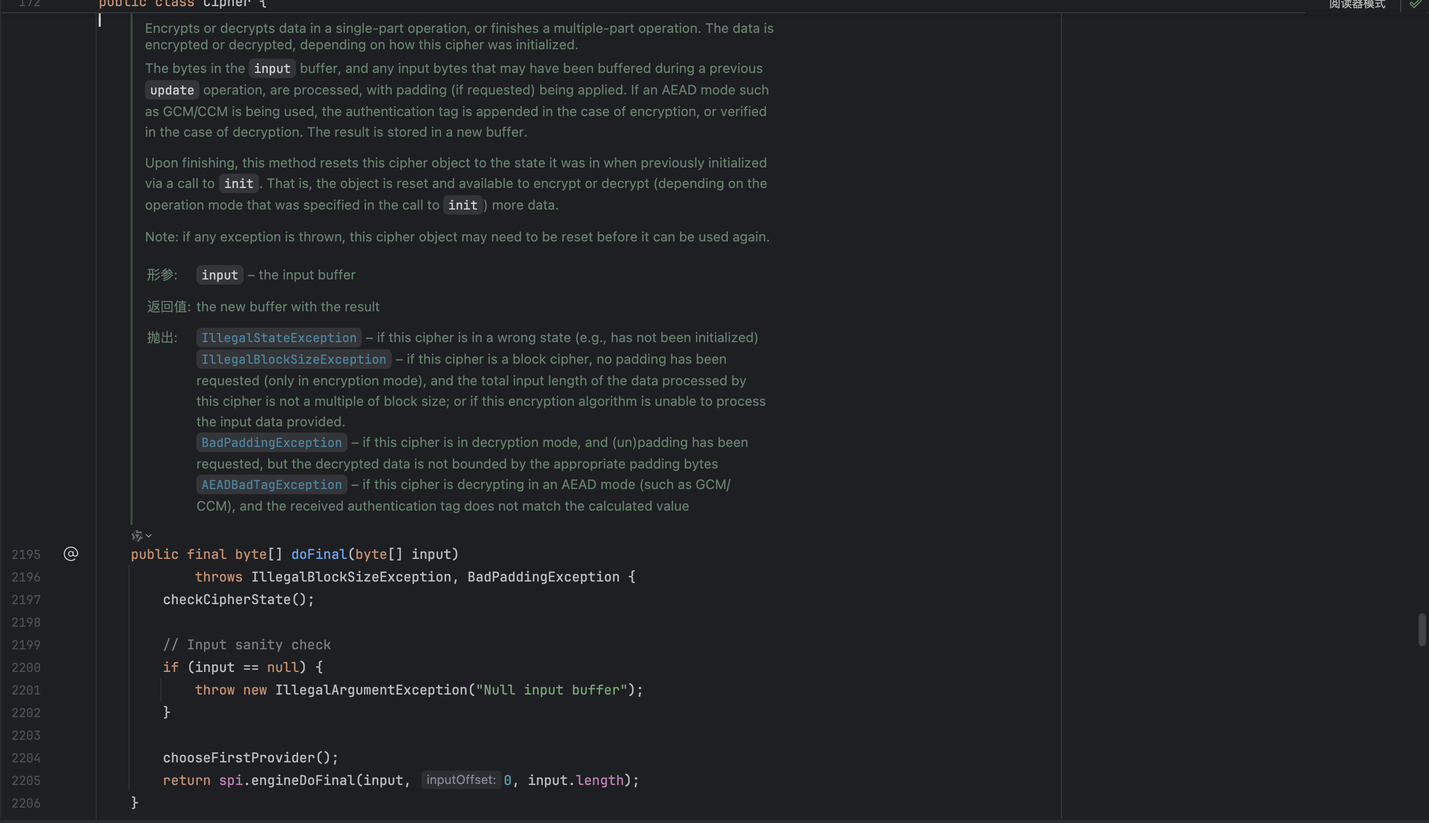
Task: Click the doFinal method name
Action: click(x=319, y=554)
